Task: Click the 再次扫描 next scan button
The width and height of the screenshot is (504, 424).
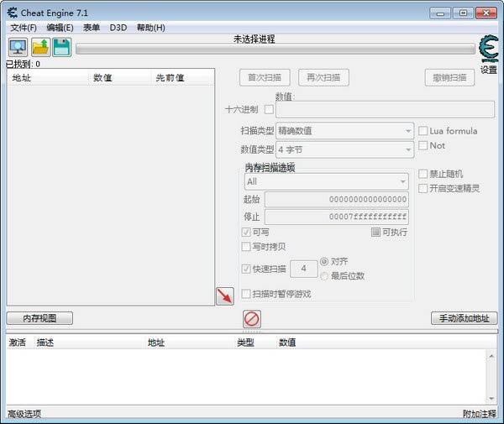Action: [x=323, y=77]
